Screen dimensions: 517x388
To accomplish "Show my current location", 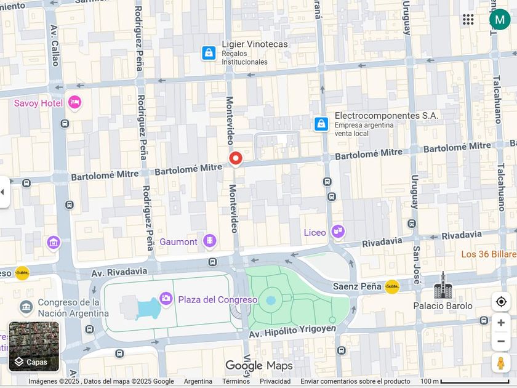I will (501, 302).
